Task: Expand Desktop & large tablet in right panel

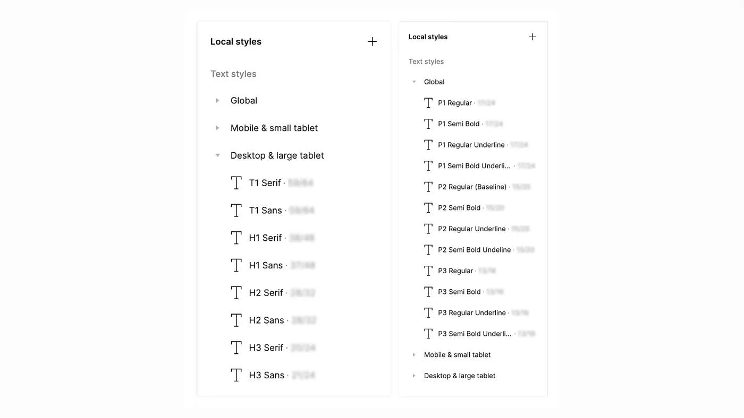Action: coord(414,376)
